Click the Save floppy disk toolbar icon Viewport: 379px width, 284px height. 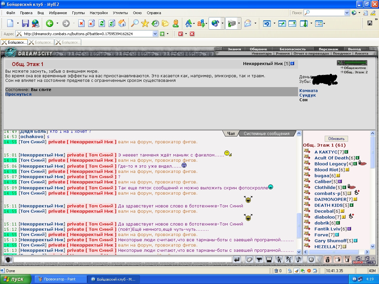(25, 23)
